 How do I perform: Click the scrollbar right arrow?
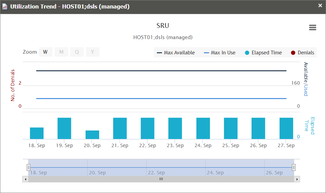click(297, 179)
